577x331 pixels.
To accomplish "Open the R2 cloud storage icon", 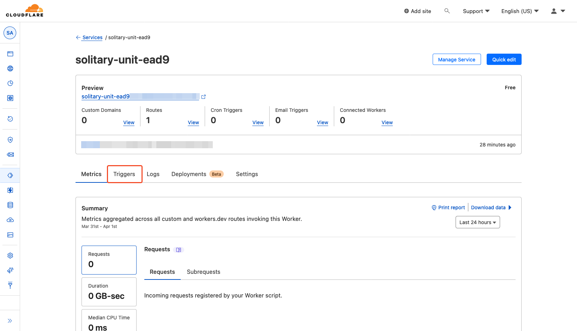I will [x=10, y=219].
